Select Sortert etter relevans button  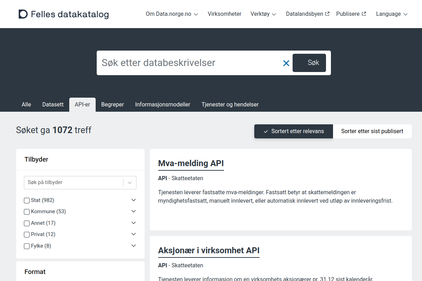[x=294, y=131]
